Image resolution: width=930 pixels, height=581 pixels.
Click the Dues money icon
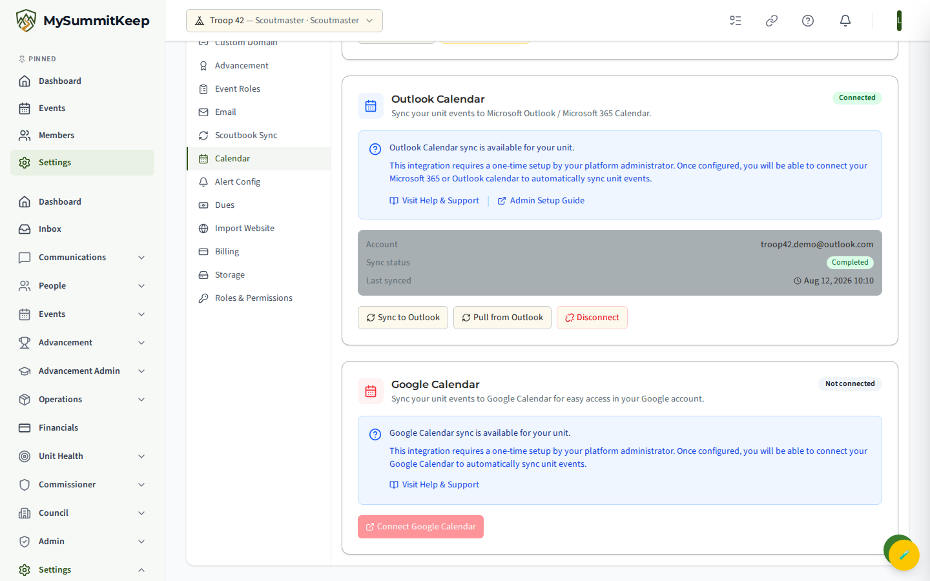pos(203,205)
